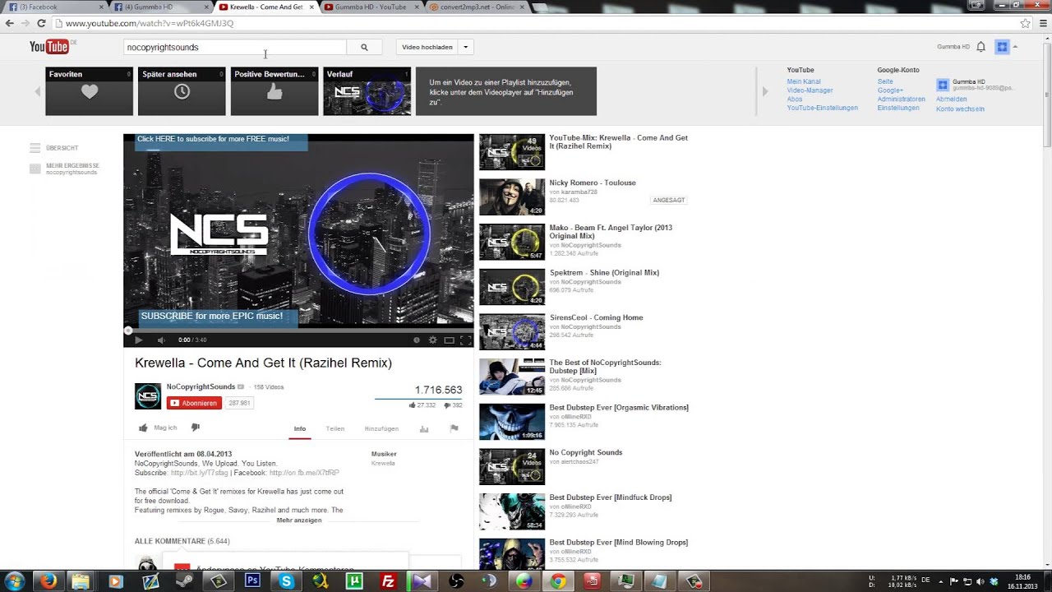Open Skype from taskbar
The width and height of the screenshot is (1052, 592).
pyautogui.click(x=286, y=581)
